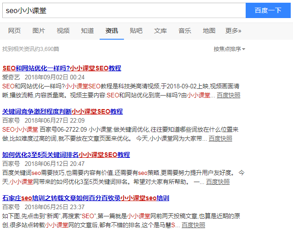Image resolution: width=293 pixels, height=229 pixels.
Task: Open 百度快照 for the 爱奇艺 result
Action: tap(229, 95)
